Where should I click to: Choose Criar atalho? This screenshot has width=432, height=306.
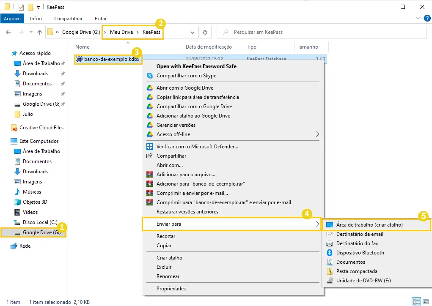coord(169,258)
